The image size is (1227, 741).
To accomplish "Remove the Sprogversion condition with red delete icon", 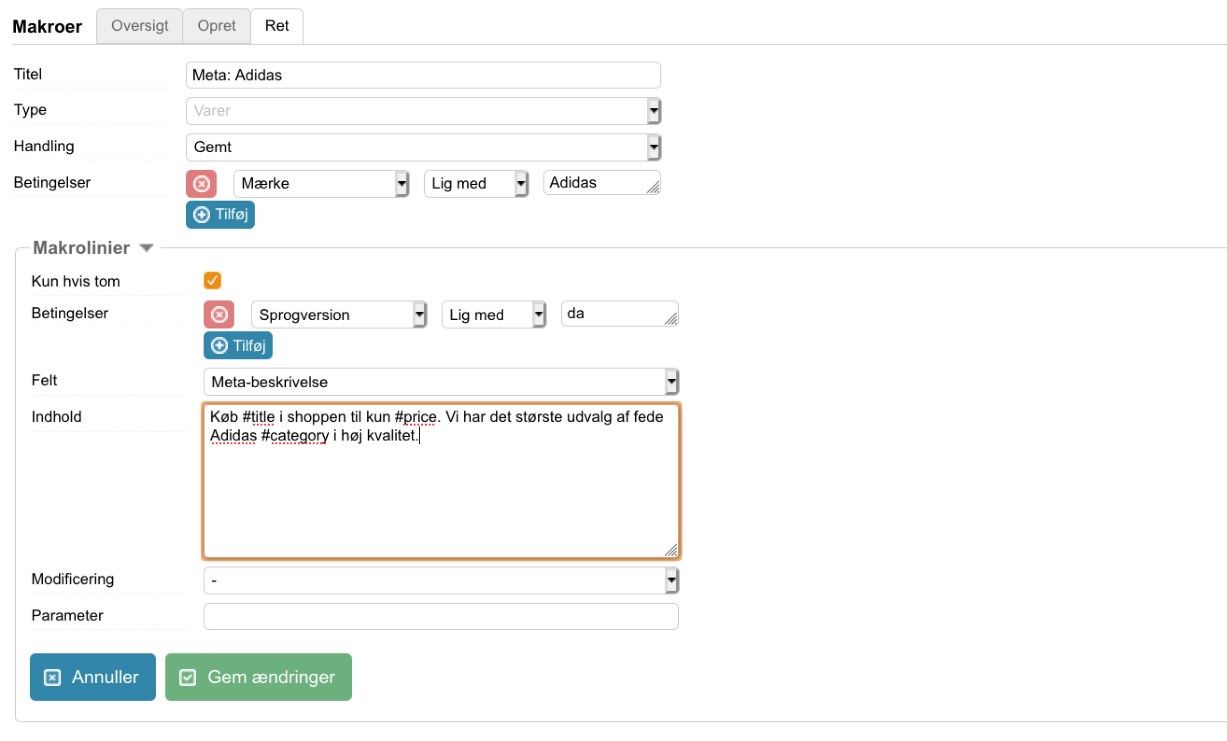I will (219, 315).
